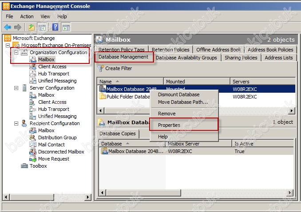Viewport: 301px width, 212px height.
Task: Click the Disconnected Mailbox icon
Action: (33, 152)
